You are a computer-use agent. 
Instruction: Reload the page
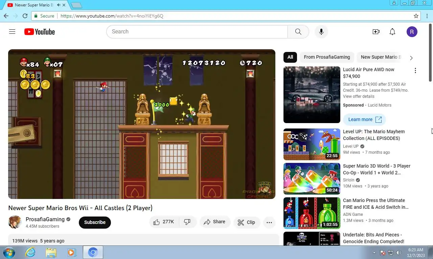25,16
